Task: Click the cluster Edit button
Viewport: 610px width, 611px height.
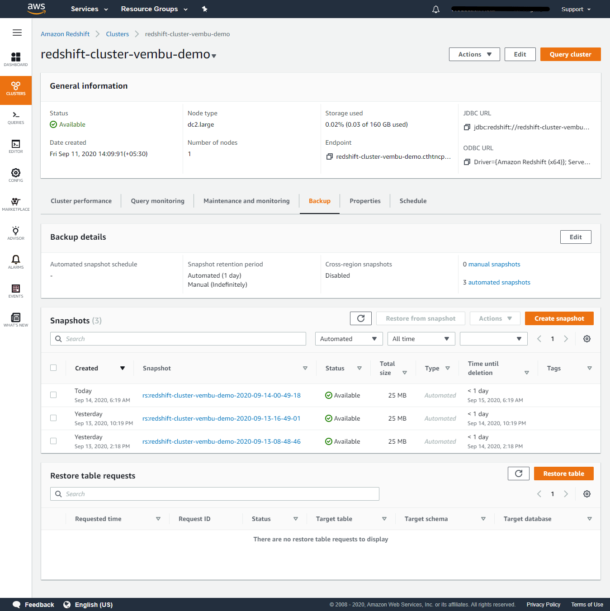Action: [x=520, y=54]
